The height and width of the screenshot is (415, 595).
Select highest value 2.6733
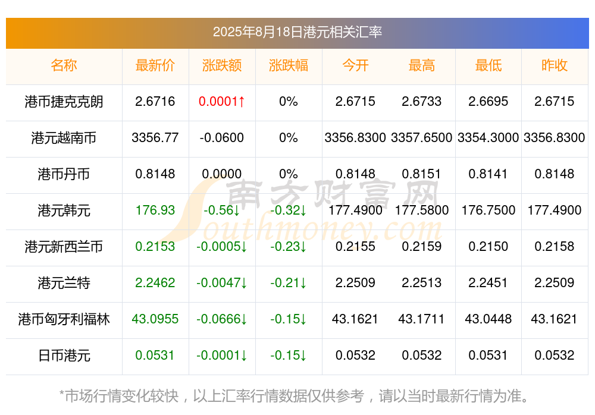point(422,101)
